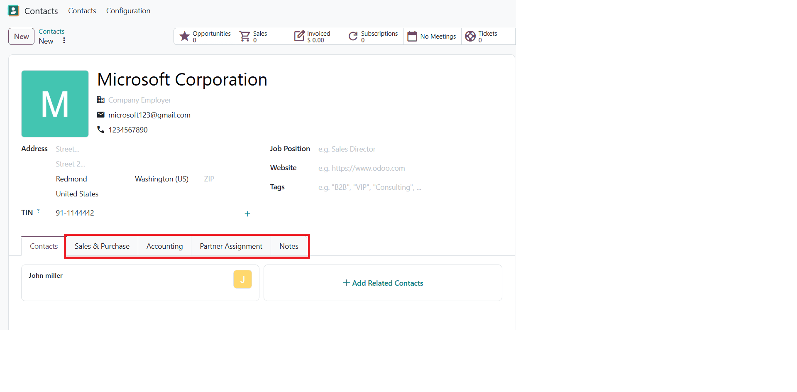The image size is (797, 392).
Task: Switch to the Contacts tab
Action: pyautogui.click(x=44, y=246)
